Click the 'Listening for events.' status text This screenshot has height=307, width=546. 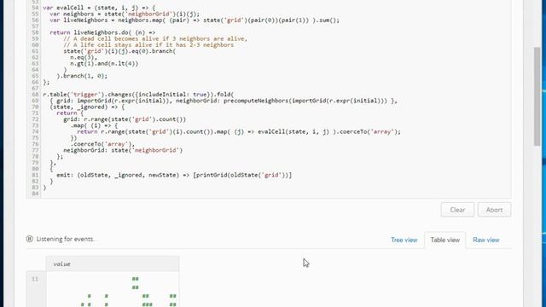(65, 239)
